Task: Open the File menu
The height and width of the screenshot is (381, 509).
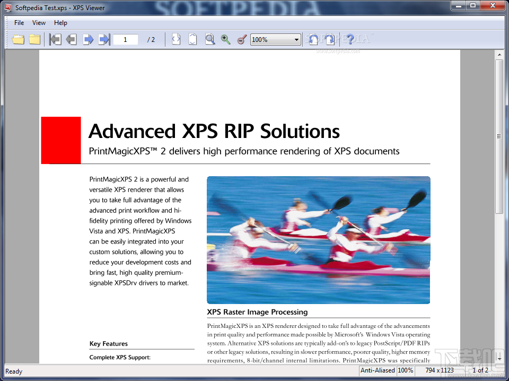Action: coord(19,23)
